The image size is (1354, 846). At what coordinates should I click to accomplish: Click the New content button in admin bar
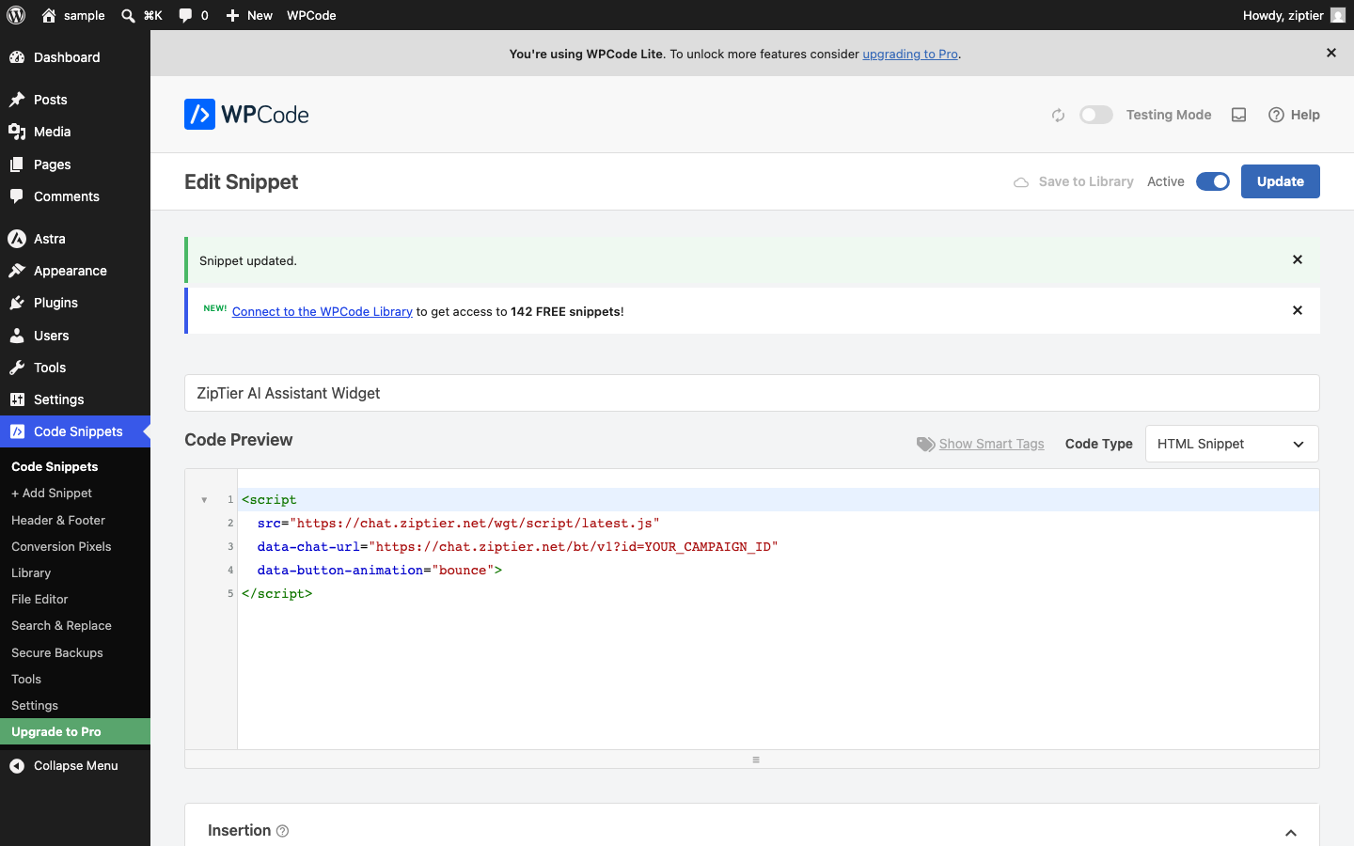249,15
